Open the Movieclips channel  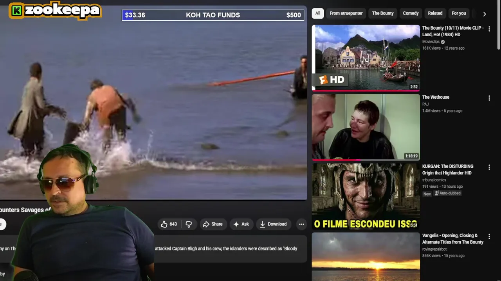pyautogui.click(x=431, y=42)
